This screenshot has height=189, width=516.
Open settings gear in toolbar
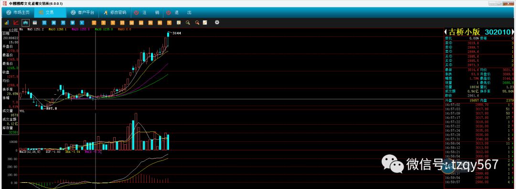click(217, 22)
